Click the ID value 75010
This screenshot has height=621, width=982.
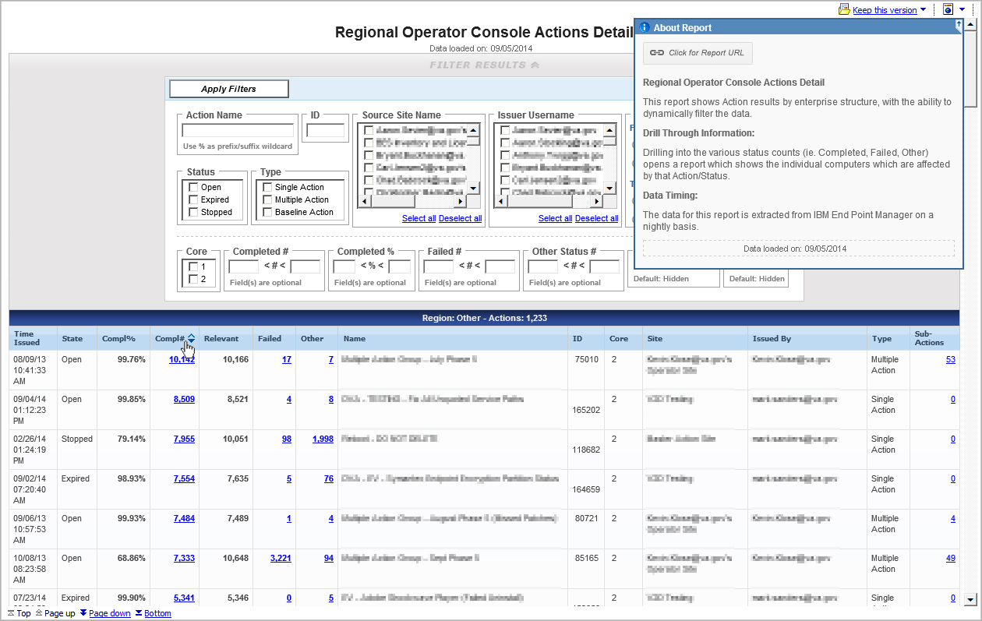pyautogui.click(x=587, y=359)
